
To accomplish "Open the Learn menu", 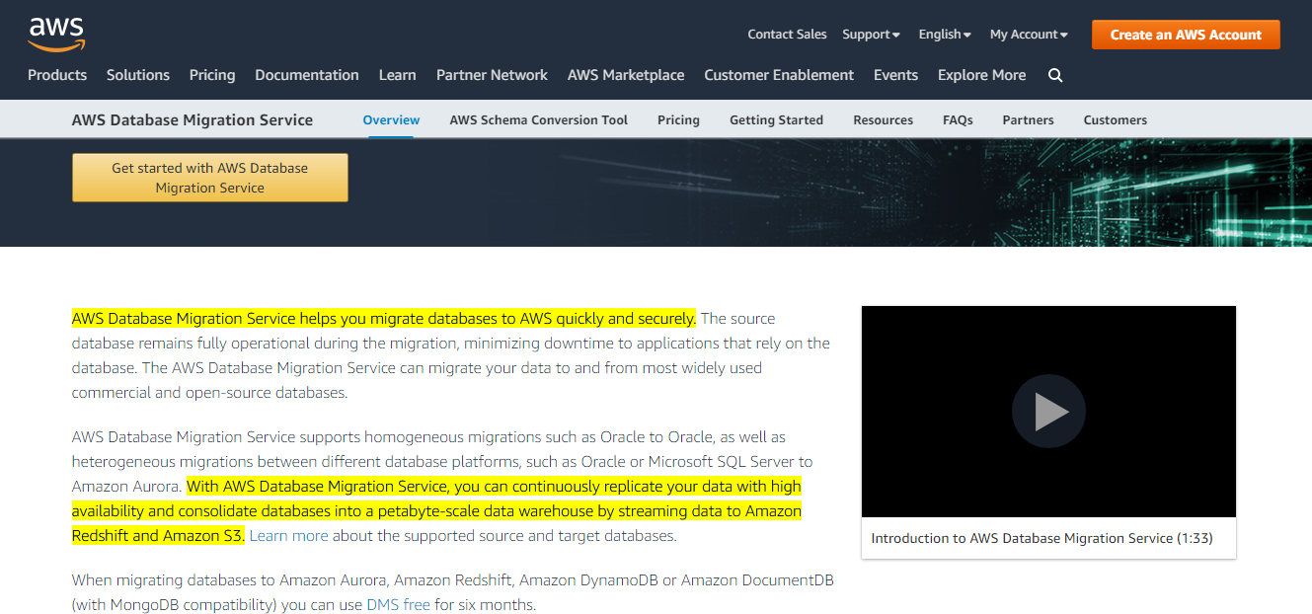I will tap(398, 75).
